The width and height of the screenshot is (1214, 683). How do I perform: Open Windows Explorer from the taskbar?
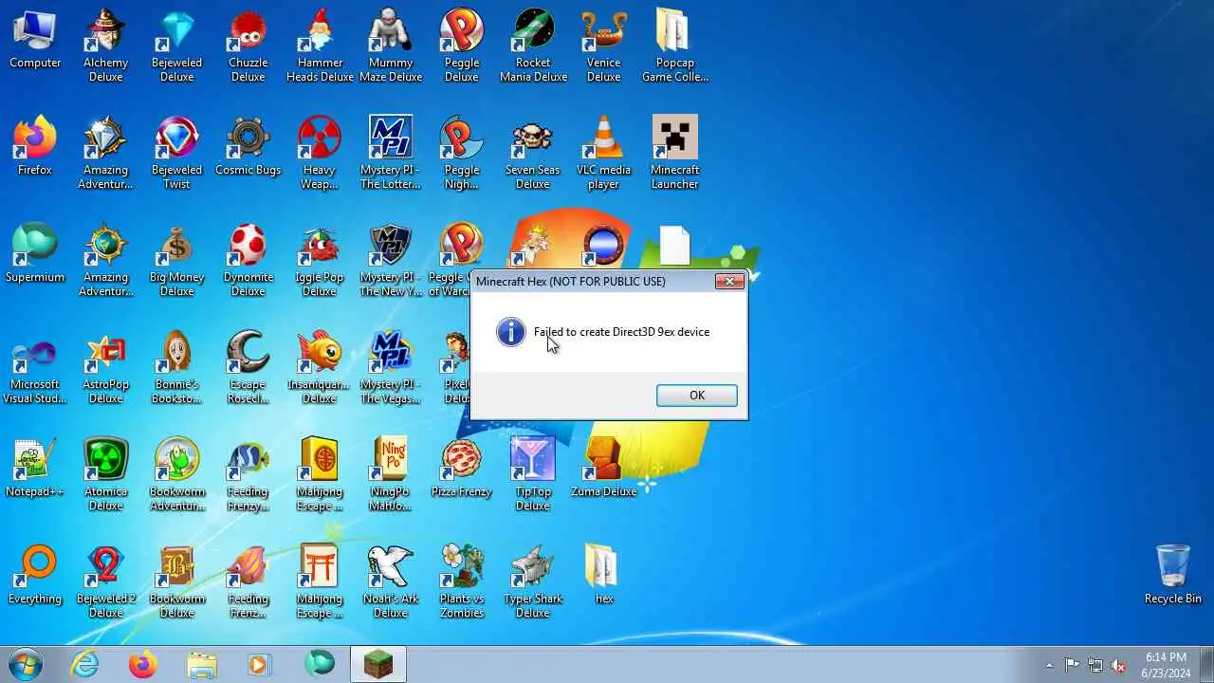pos(202,665)
